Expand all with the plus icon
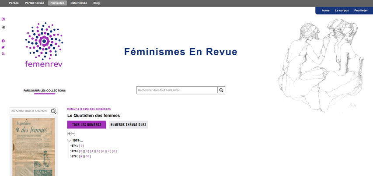 69,134
